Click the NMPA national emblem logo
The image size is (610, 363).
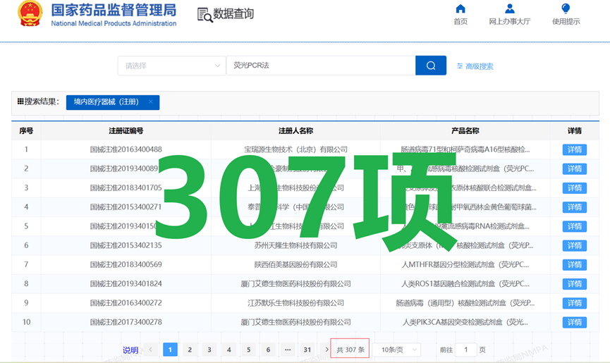pos(30,14)
